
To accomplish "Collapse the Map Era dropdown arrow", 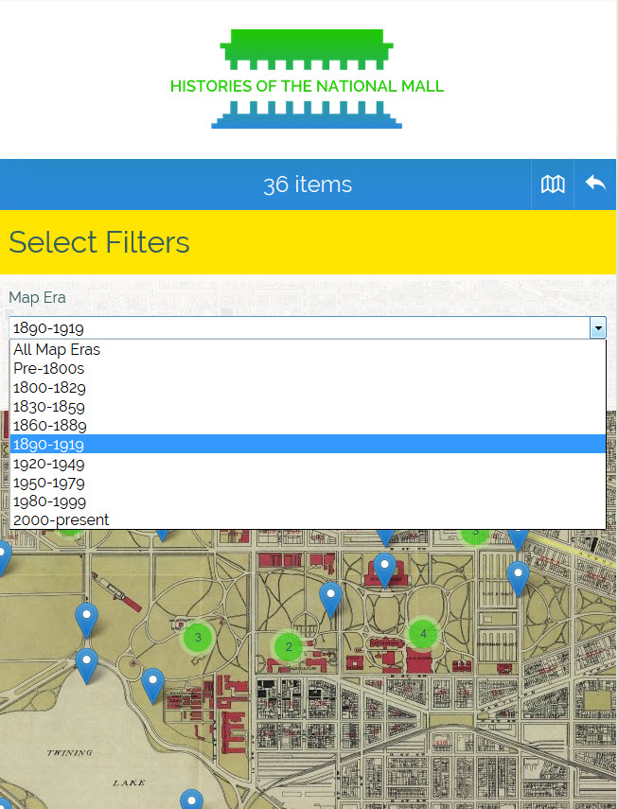I will pos(598,327).
